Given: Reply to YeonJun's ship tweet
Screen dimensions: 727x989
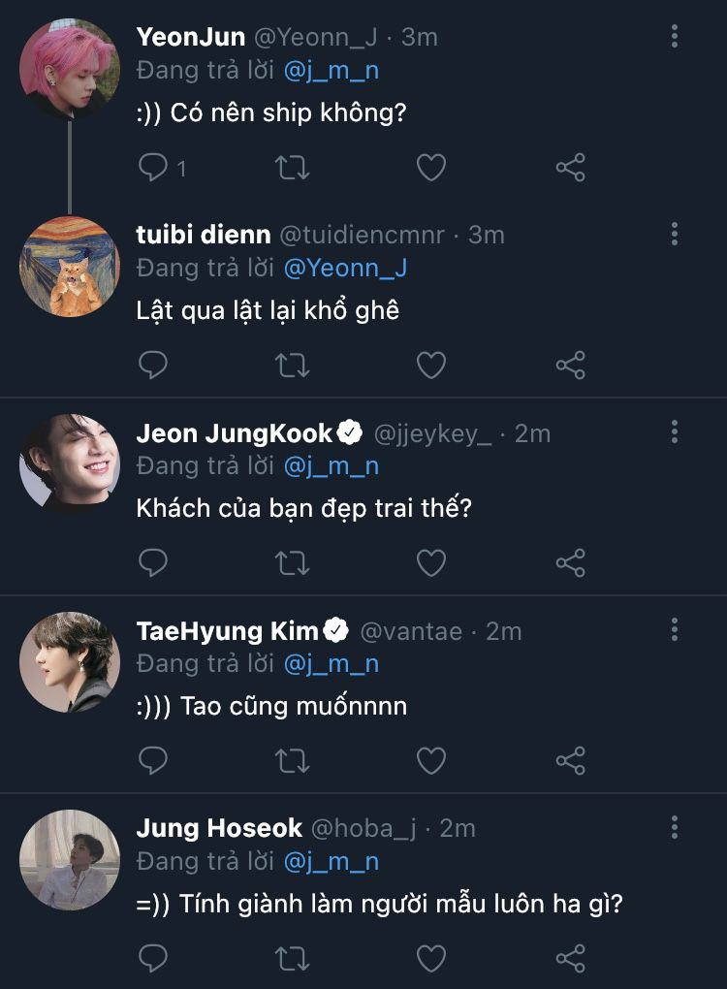Looking at the screenshot, I should point(153,168).
